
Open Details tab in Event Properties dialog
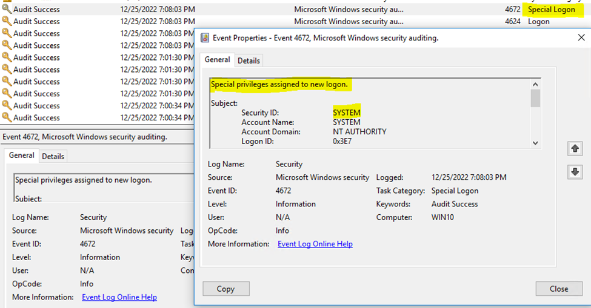(x=249, y=61)
